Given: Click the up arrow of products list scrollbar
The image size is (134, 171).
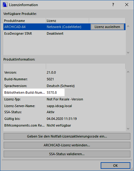Looking at the screenshot, I should [128, 26].
